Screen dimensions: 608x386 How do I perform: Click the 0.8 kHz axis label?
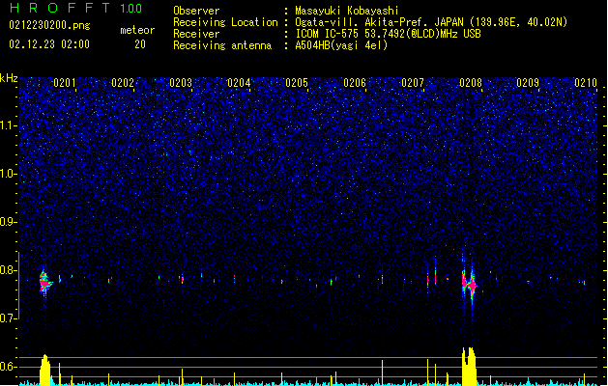tap(9, 270)
